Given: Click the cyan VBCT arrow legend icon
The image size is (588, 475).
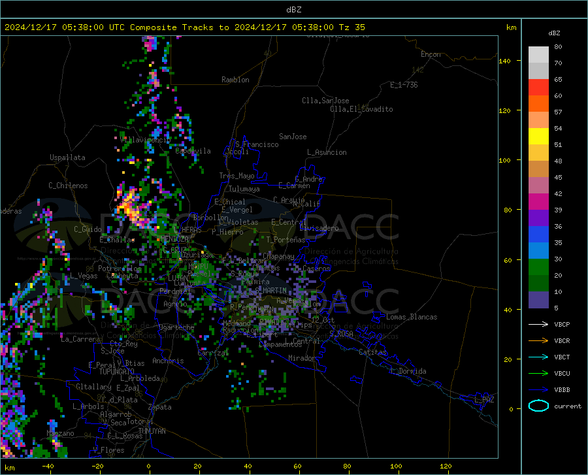Looking at the screenshot, I should (x=538, y=357).
